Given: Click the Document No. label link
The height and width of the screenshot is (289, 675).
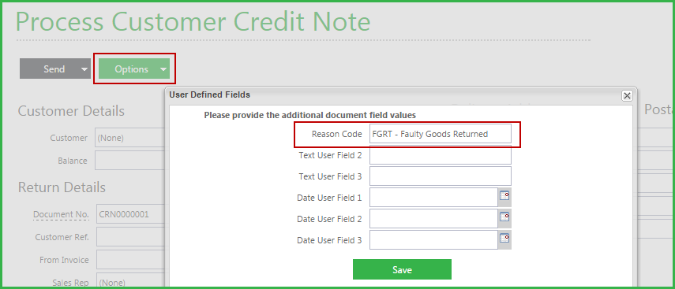Looking at the screenshot, I should tap(61, 214).
